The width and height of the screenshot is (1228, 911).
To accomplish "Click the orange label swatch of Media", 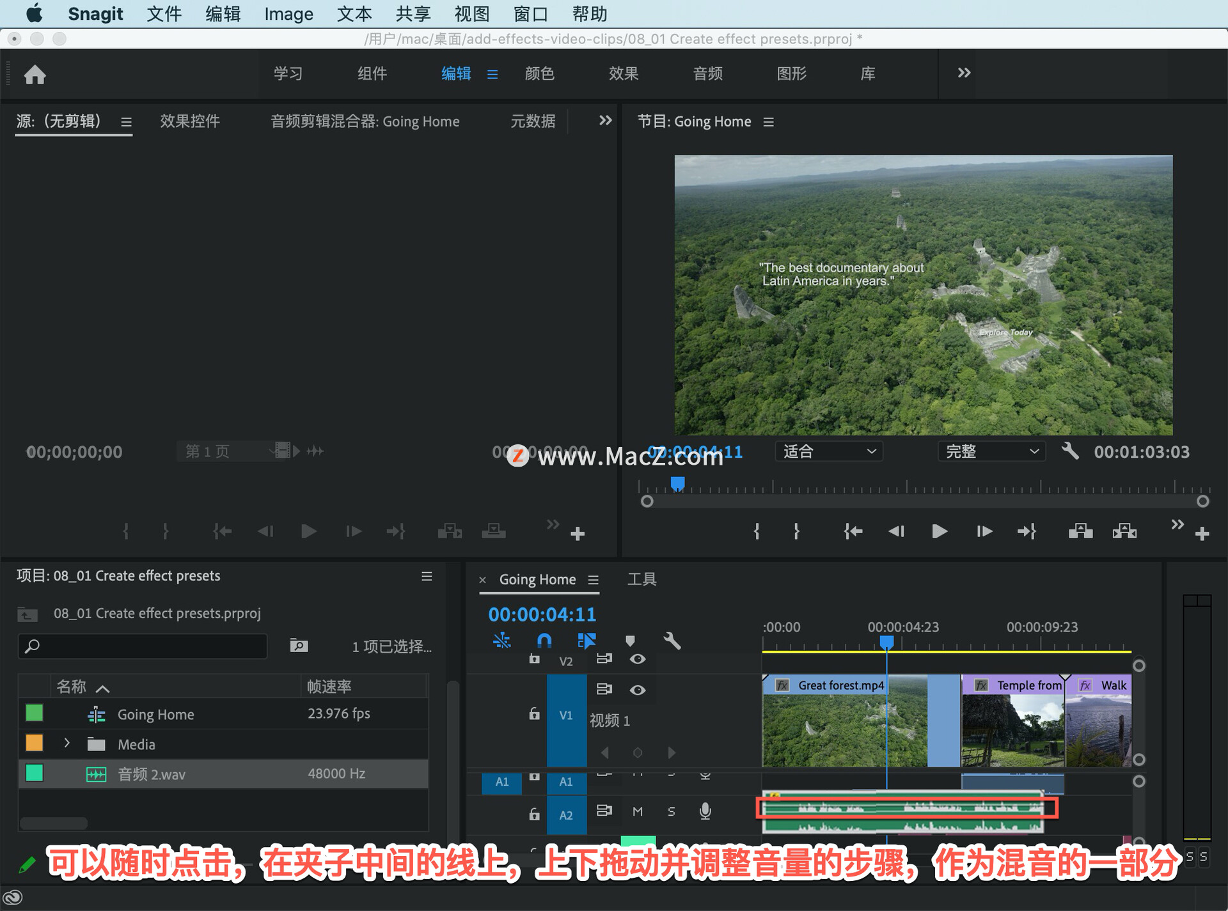I will pos(35,743).
